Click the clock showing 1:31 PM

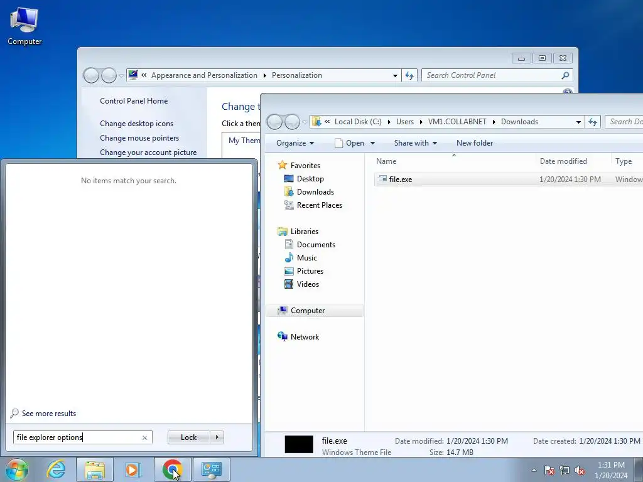click(x=611, y=465)
